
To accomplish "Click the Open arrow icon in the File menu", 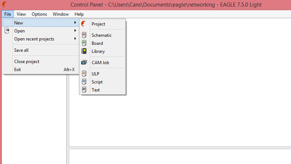I will point(7,31).
